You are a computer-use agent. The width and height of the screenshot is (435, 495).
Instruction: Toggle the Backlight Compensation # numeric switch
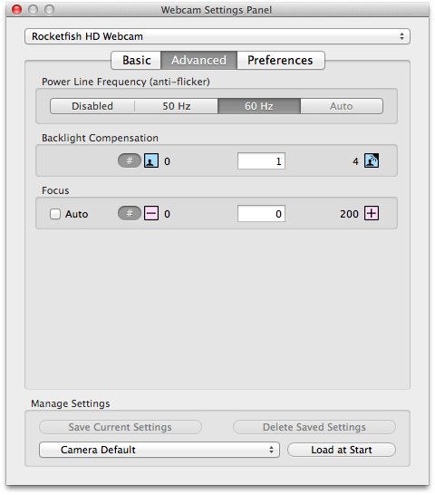(130, 160)
